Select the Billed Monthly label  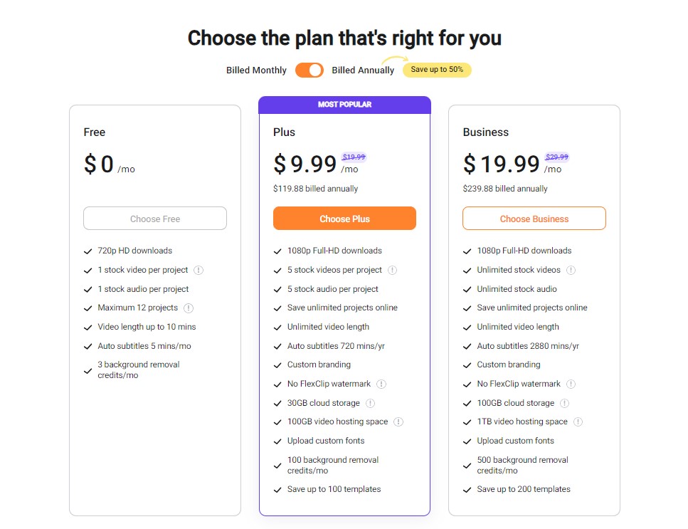[256, 70]
